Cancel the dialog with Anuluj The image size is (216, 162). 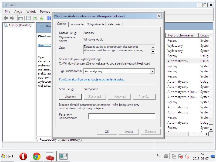point(129,132)
